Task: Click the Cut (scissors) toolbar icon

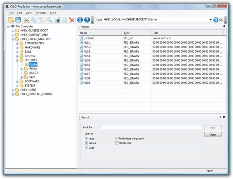Action: tap(26, 20)
